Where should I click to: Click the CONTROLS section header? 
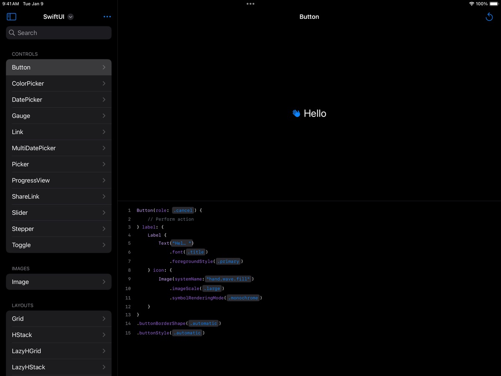pos(25,54)
